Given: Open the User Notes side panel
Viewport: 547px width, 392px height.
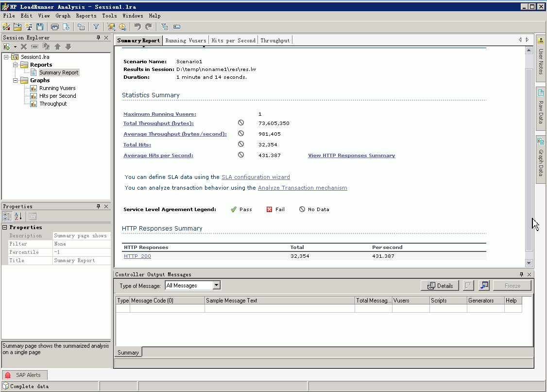Looking at the screenshot, I should click(x=541, y=58).
